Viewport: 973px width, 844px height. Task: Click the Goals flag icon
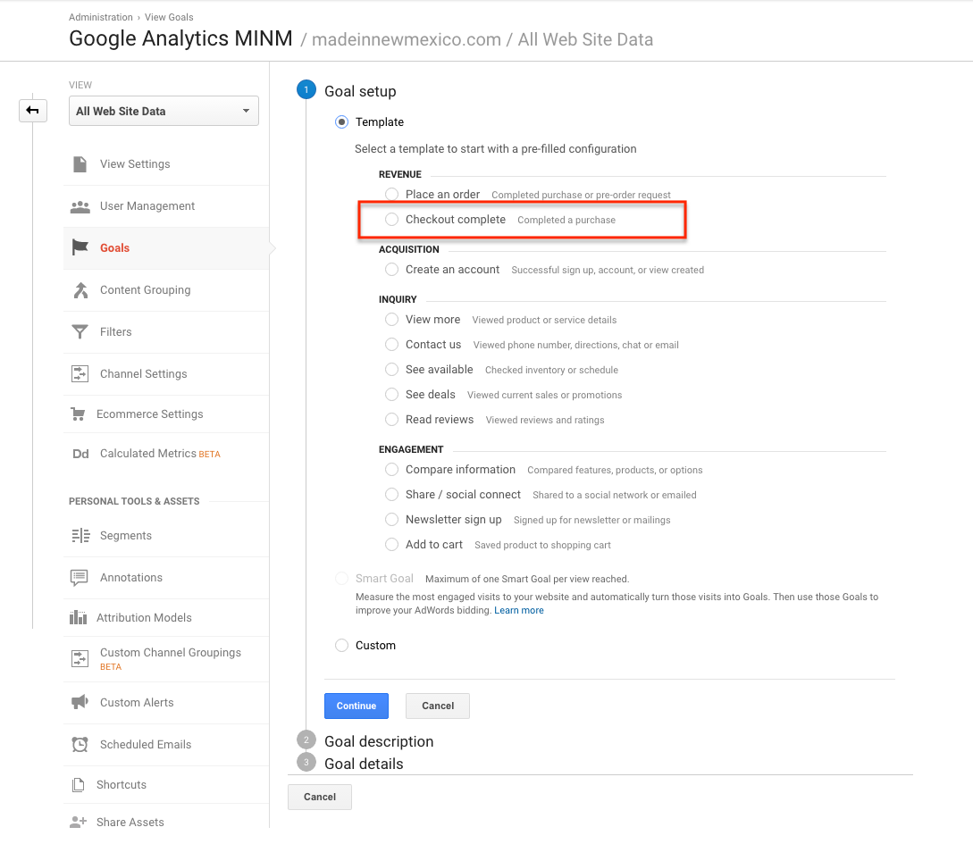(80, 248)
